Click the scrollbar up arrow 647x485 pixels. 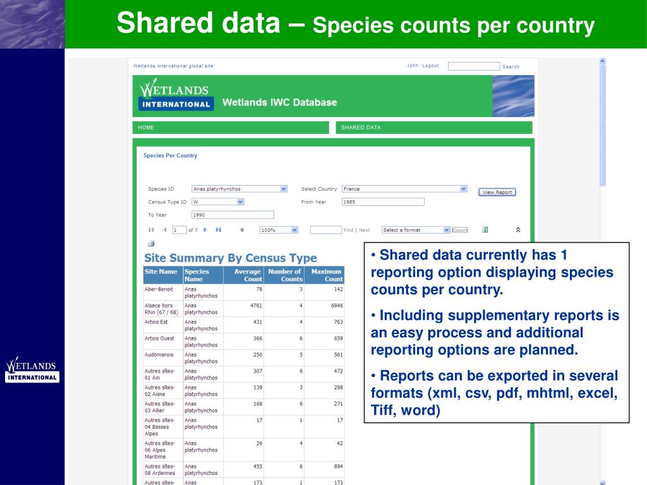point(602,61)
